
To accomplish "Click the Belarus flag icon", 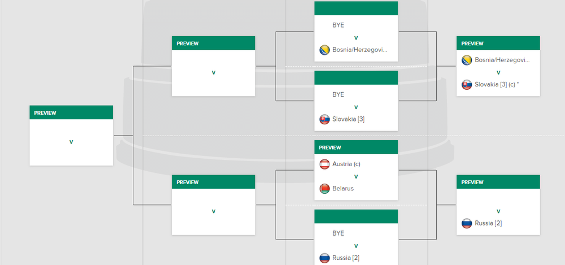I will [324, 188].
